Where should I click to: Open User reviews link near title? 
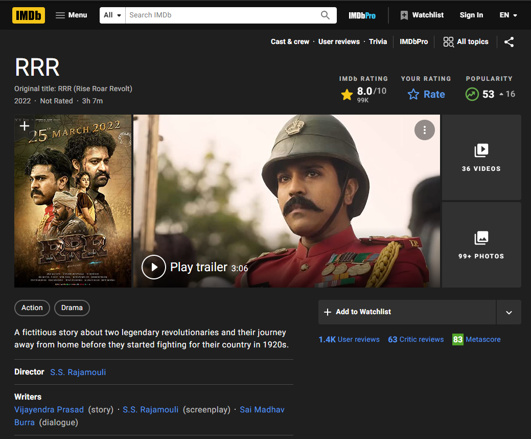(339, 41)
